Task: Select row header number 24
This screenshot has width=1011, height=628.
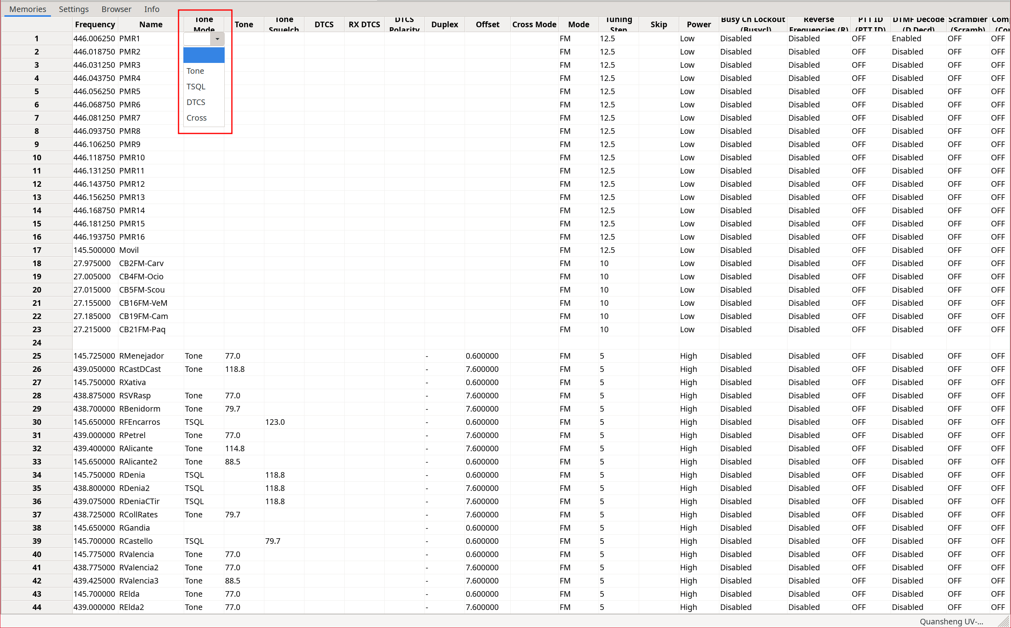Action: click(37, 343)
